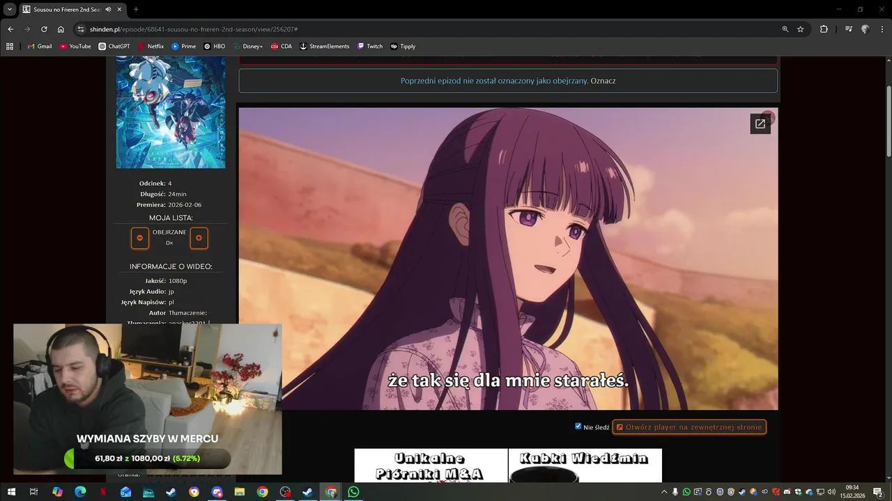Open browser extensions puzzle icon
Viewport: 892px width, 501px height.
pos(824,29)
